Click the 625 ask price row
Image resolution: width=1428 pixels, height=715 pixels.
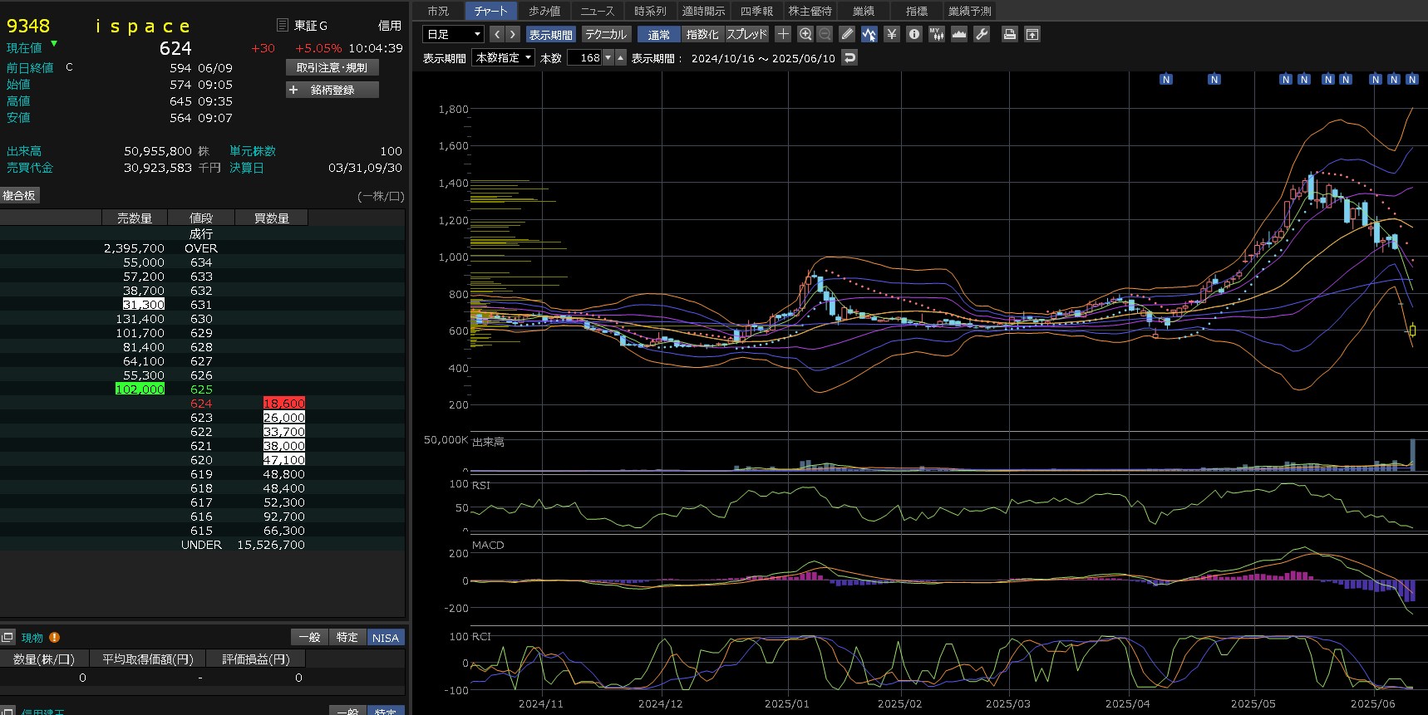tap(202, 389)
